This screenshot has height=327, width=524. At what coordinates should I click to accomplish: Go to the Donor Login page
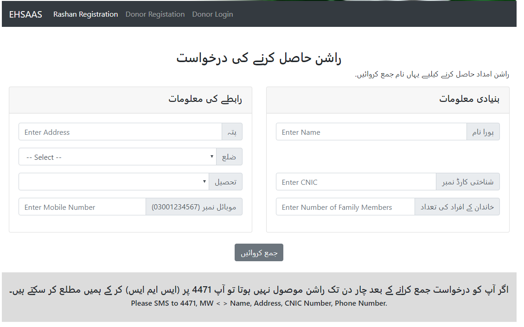pos(212,14)
